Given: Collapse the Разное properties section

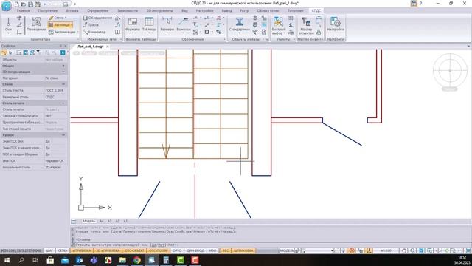Looking at the screenshot, I should point(63,135).
